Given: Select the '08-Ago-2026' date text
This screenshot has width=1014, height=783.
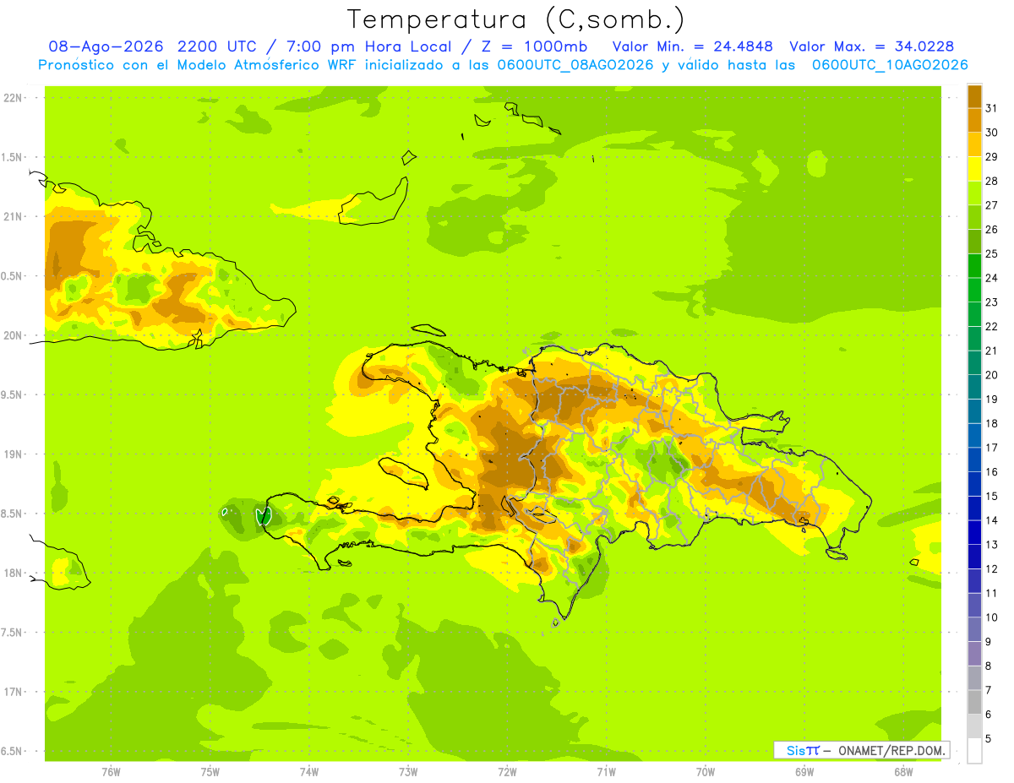Looking at the screenshot, I should [106, 46].
